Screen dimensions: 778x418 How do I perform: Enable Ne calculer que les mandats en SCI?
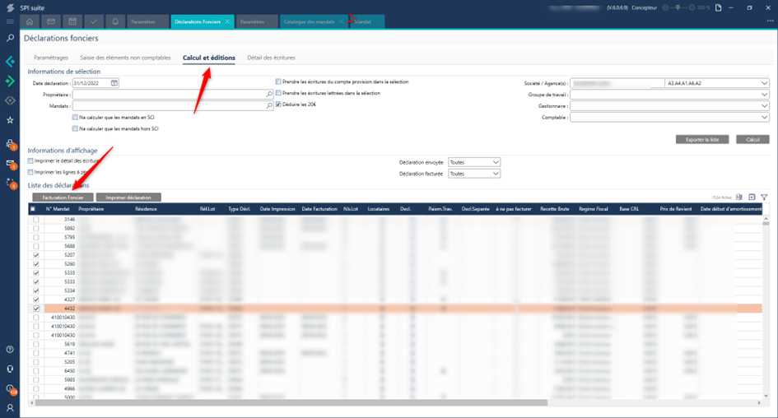75,118
